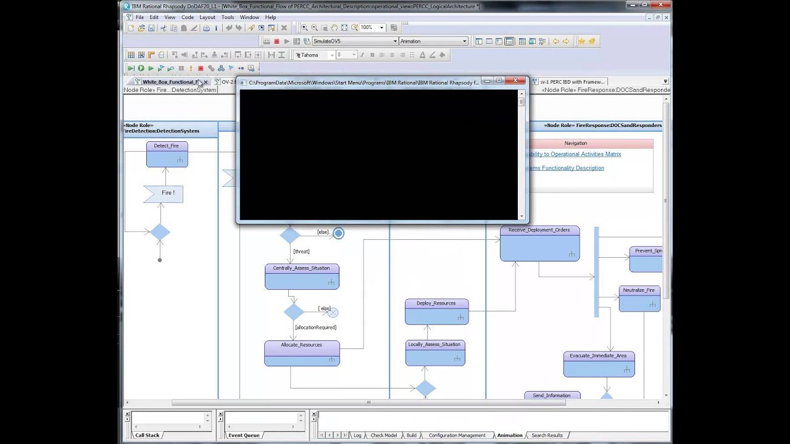Viewport: 790px width, 444px height.
Task: Open the zoom percentage 100% dropdown
Action: pyautogui.click(x=381, y=28)
